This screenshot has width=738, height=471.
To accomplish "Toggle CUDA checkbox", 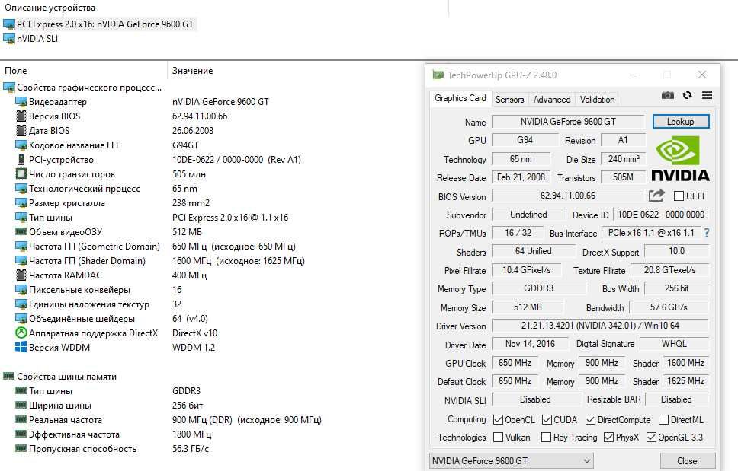I will tap(547, 419).
